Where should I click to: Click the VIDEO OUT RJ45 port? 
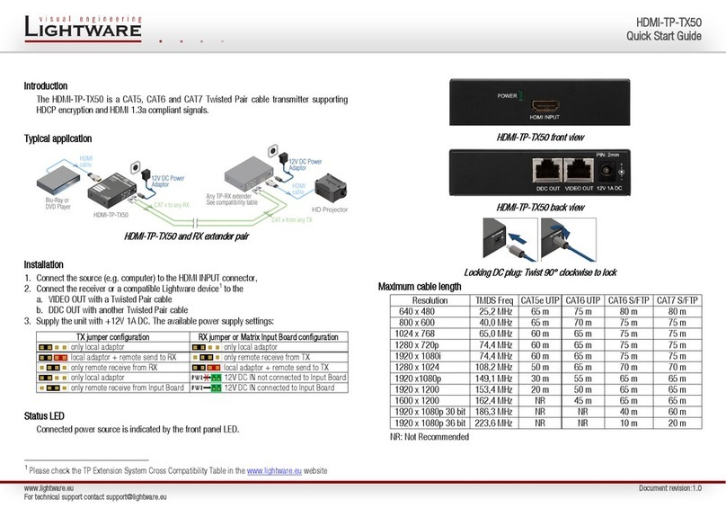point(579,171)
